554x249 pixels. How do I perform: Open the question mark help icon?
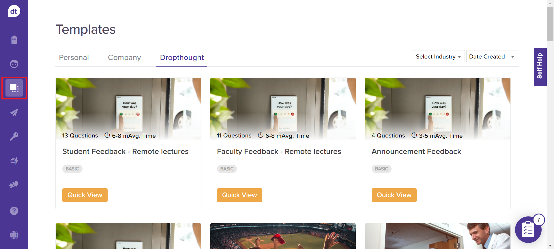14,211
